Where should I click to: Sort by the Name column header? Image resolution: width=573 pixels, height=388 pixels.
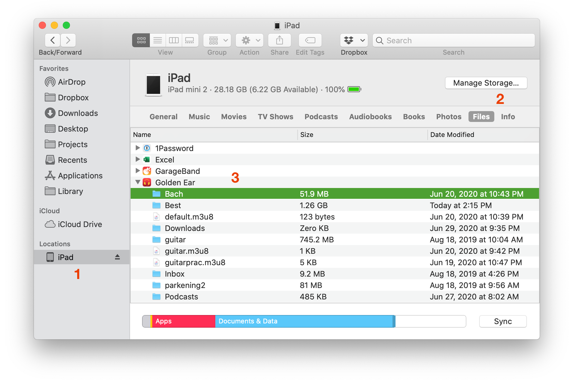click(214, 135)
